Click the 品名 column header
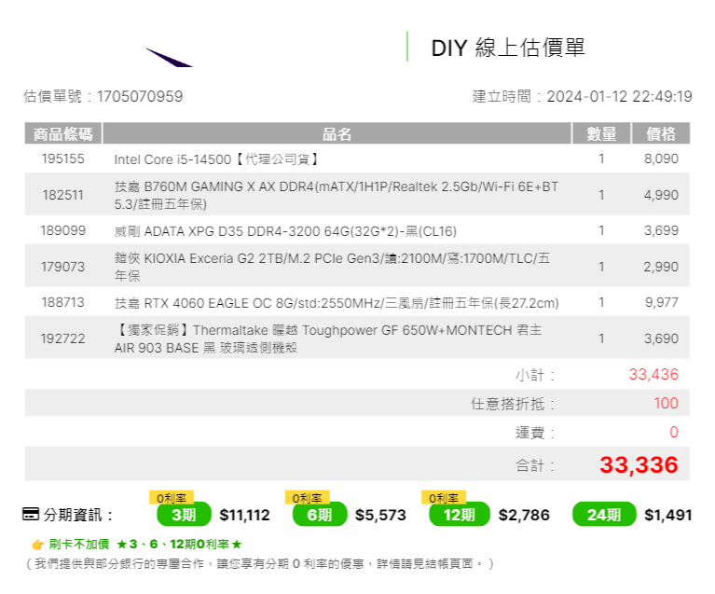715x594 pixels. coord(337,133)
